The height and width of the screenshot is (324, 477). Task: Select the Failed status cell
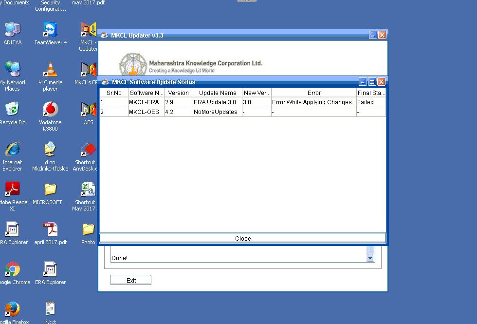[x=371, y=102]
